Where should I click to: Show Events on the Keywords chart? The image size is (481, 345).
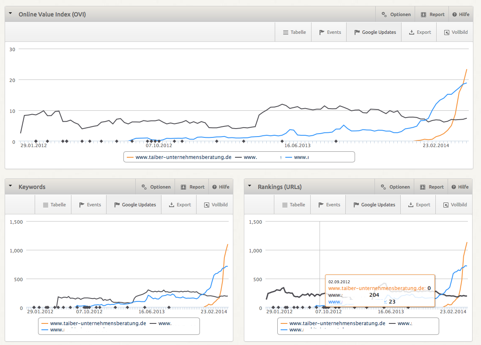pos(90,205)
